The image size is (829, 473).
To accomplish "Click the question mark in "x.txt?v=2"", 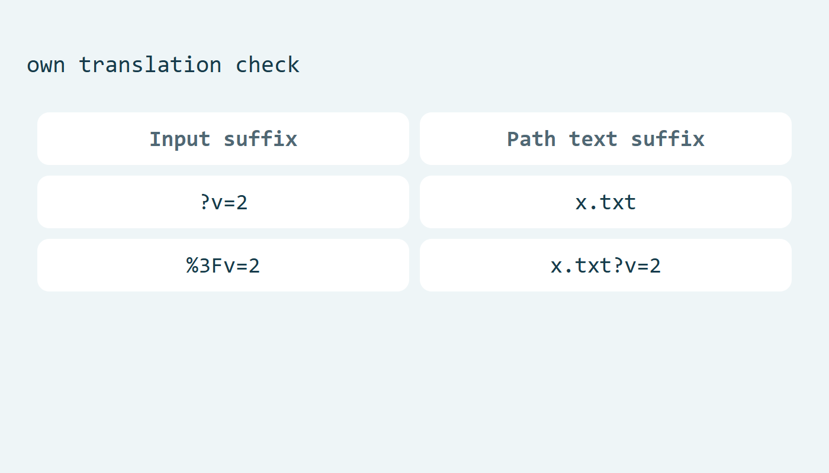I will click(x=618, y=265).
